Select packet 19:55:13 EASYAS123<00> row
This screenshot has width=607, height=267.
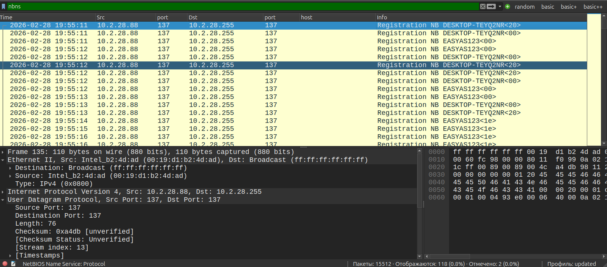coord(293,97)
